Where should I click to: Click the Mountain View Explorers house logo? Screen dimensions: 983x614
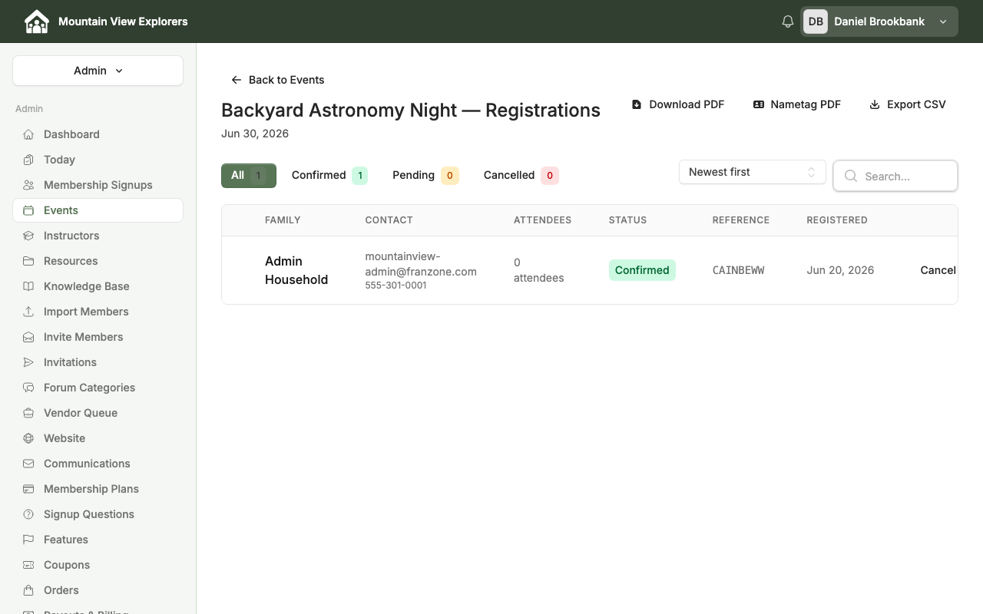[36, 21]
